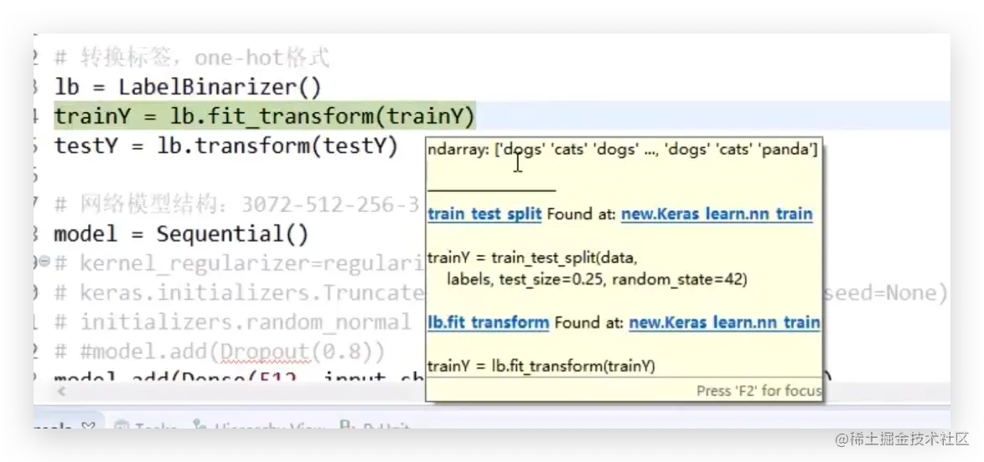Click 'labels, test_size=0.25, random_state=42)' in tooltip
Viewport: 984px width, 462px height.
point(597,280)
